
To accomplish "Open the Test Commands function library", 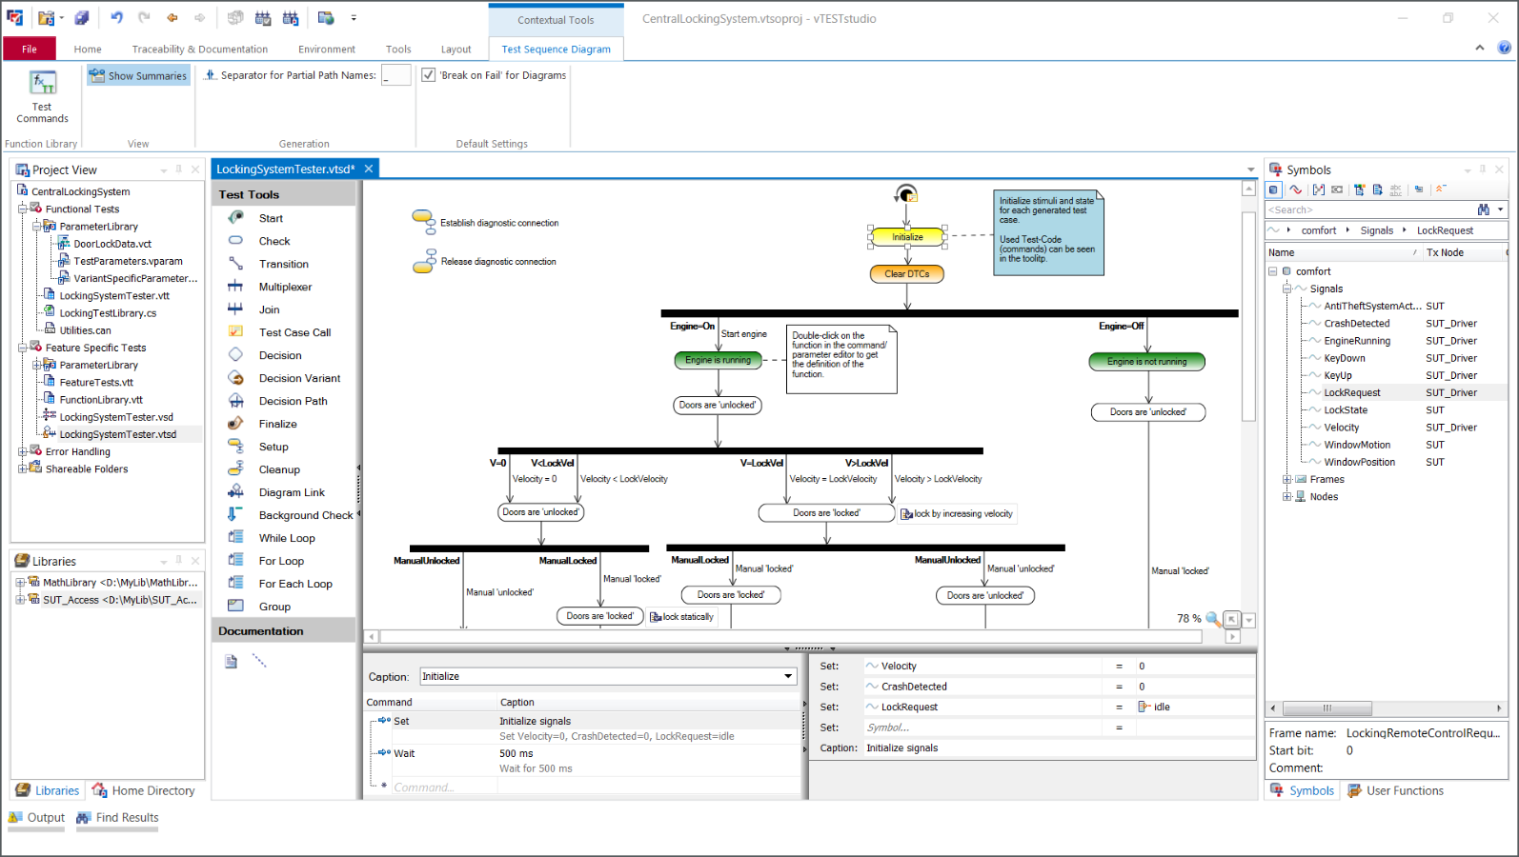I will (x=42, y=96).
